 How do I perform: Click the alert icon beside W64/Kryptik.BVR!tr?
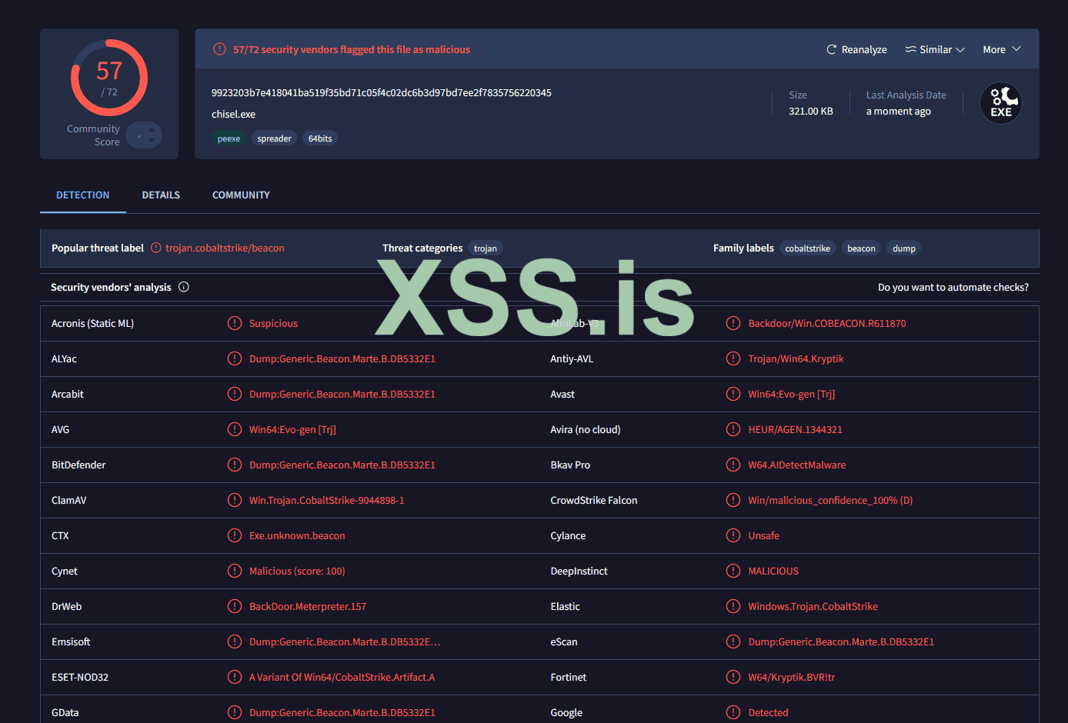click(x=733, y=677)
